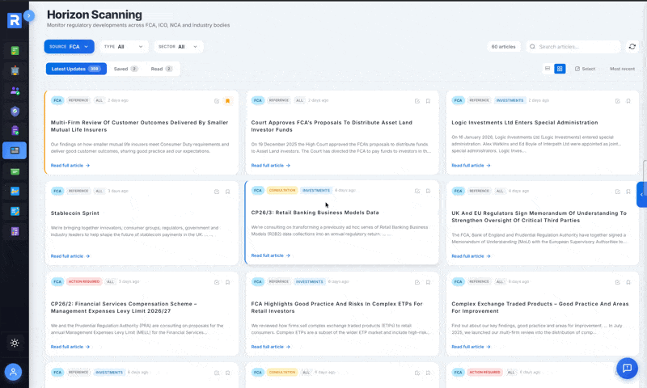Click the search magnifier icon

click(x=532, y=47)
